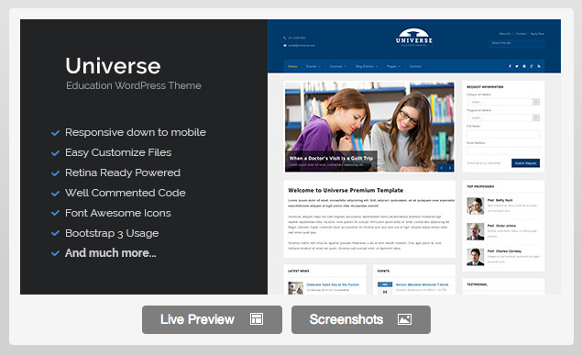Click the "Education WordPress Theme" subtitle
The height and width of the screenshot is (356, 582).
(134, 85)
